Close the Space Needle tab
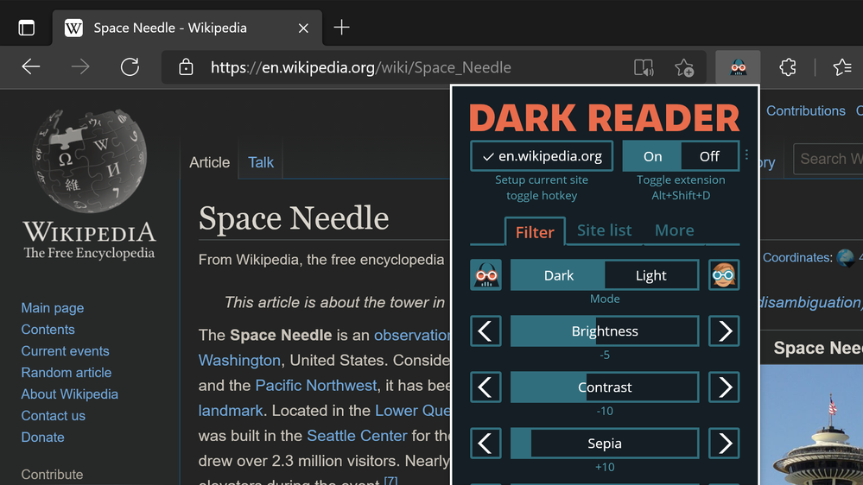 tap(303, 28)
